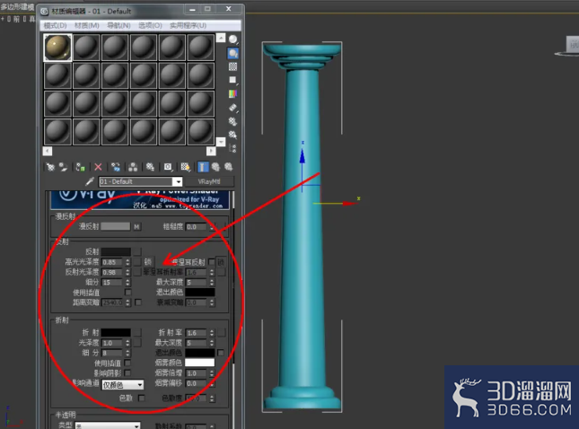Click the Sample UV Tiling icon
The width and height of the screenshot is (579, 429).
point(233,80)
